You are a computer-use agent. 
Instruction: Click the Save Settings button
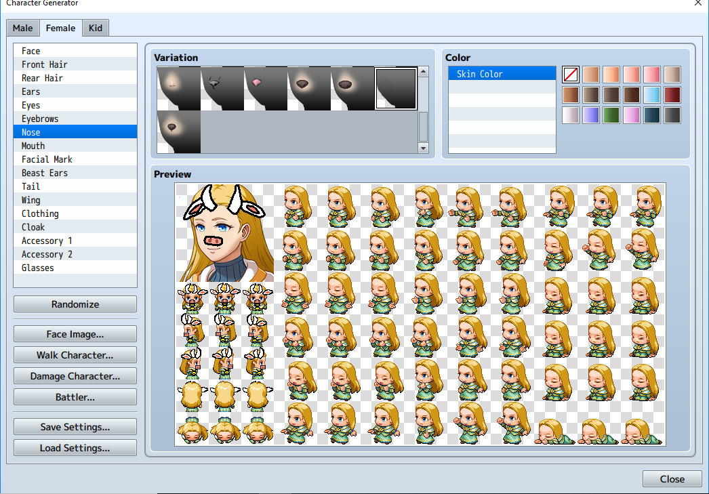click(x=75, y=427)
